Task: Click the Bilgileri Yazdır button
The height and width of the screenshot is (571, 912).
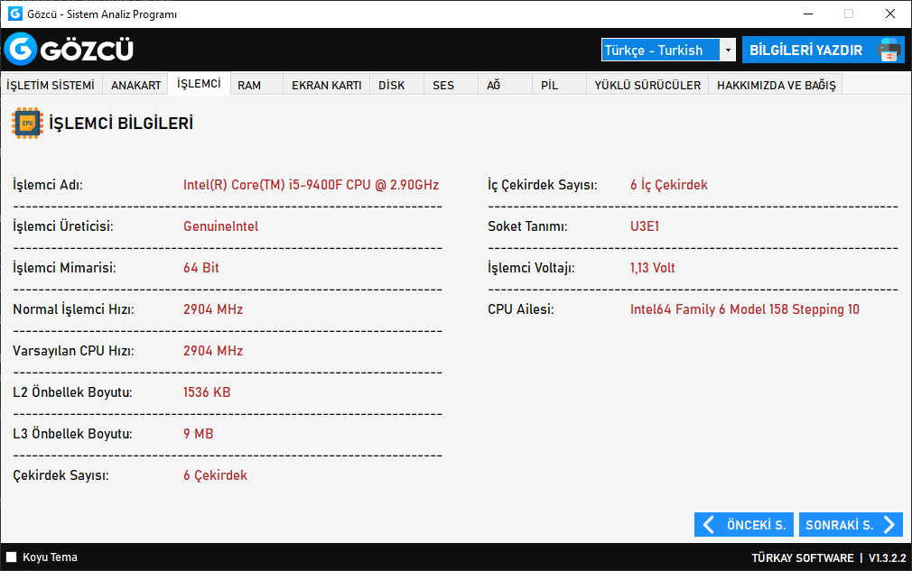Action: tap(823, 50)
